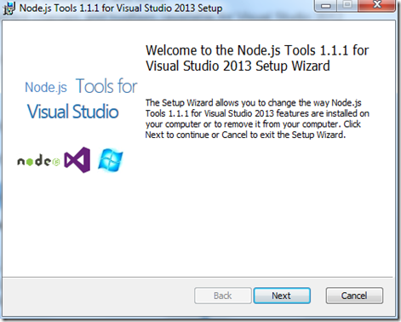Image resolution: width=401 pixels, height=322 pixels.
Task: Click the window title 'Node.js Tools 1.1.1 for Visual Studio 2013 Setup'
Action: click(121, 8)
